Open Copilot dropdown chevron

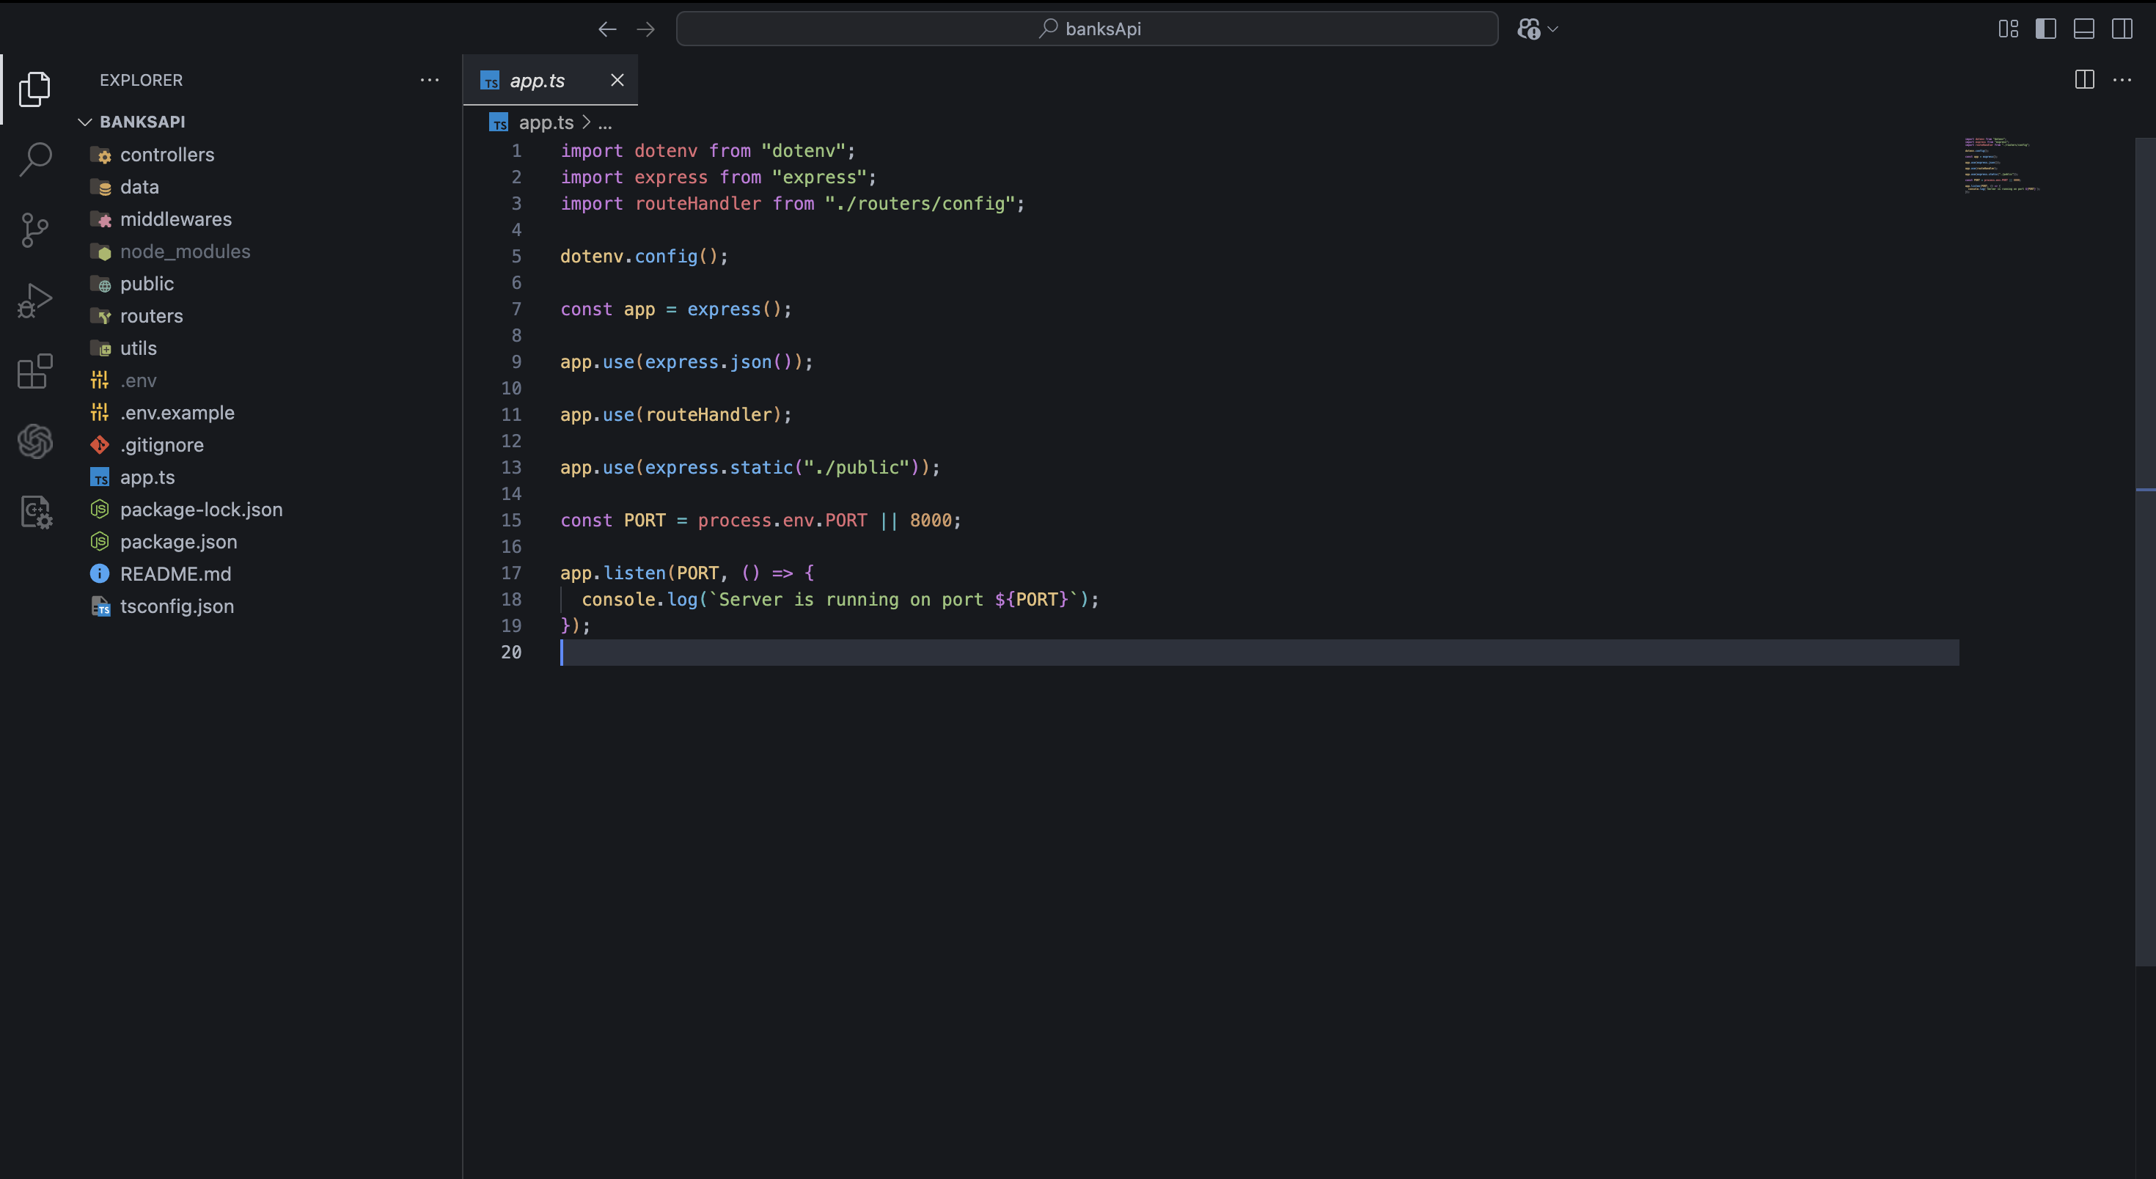tap(1553, 29)
